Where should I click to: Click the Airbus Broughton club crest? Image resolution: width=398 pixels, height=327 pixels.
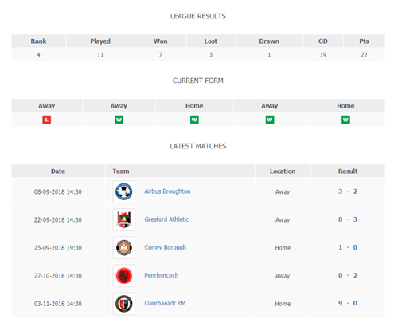pos(124,191)
